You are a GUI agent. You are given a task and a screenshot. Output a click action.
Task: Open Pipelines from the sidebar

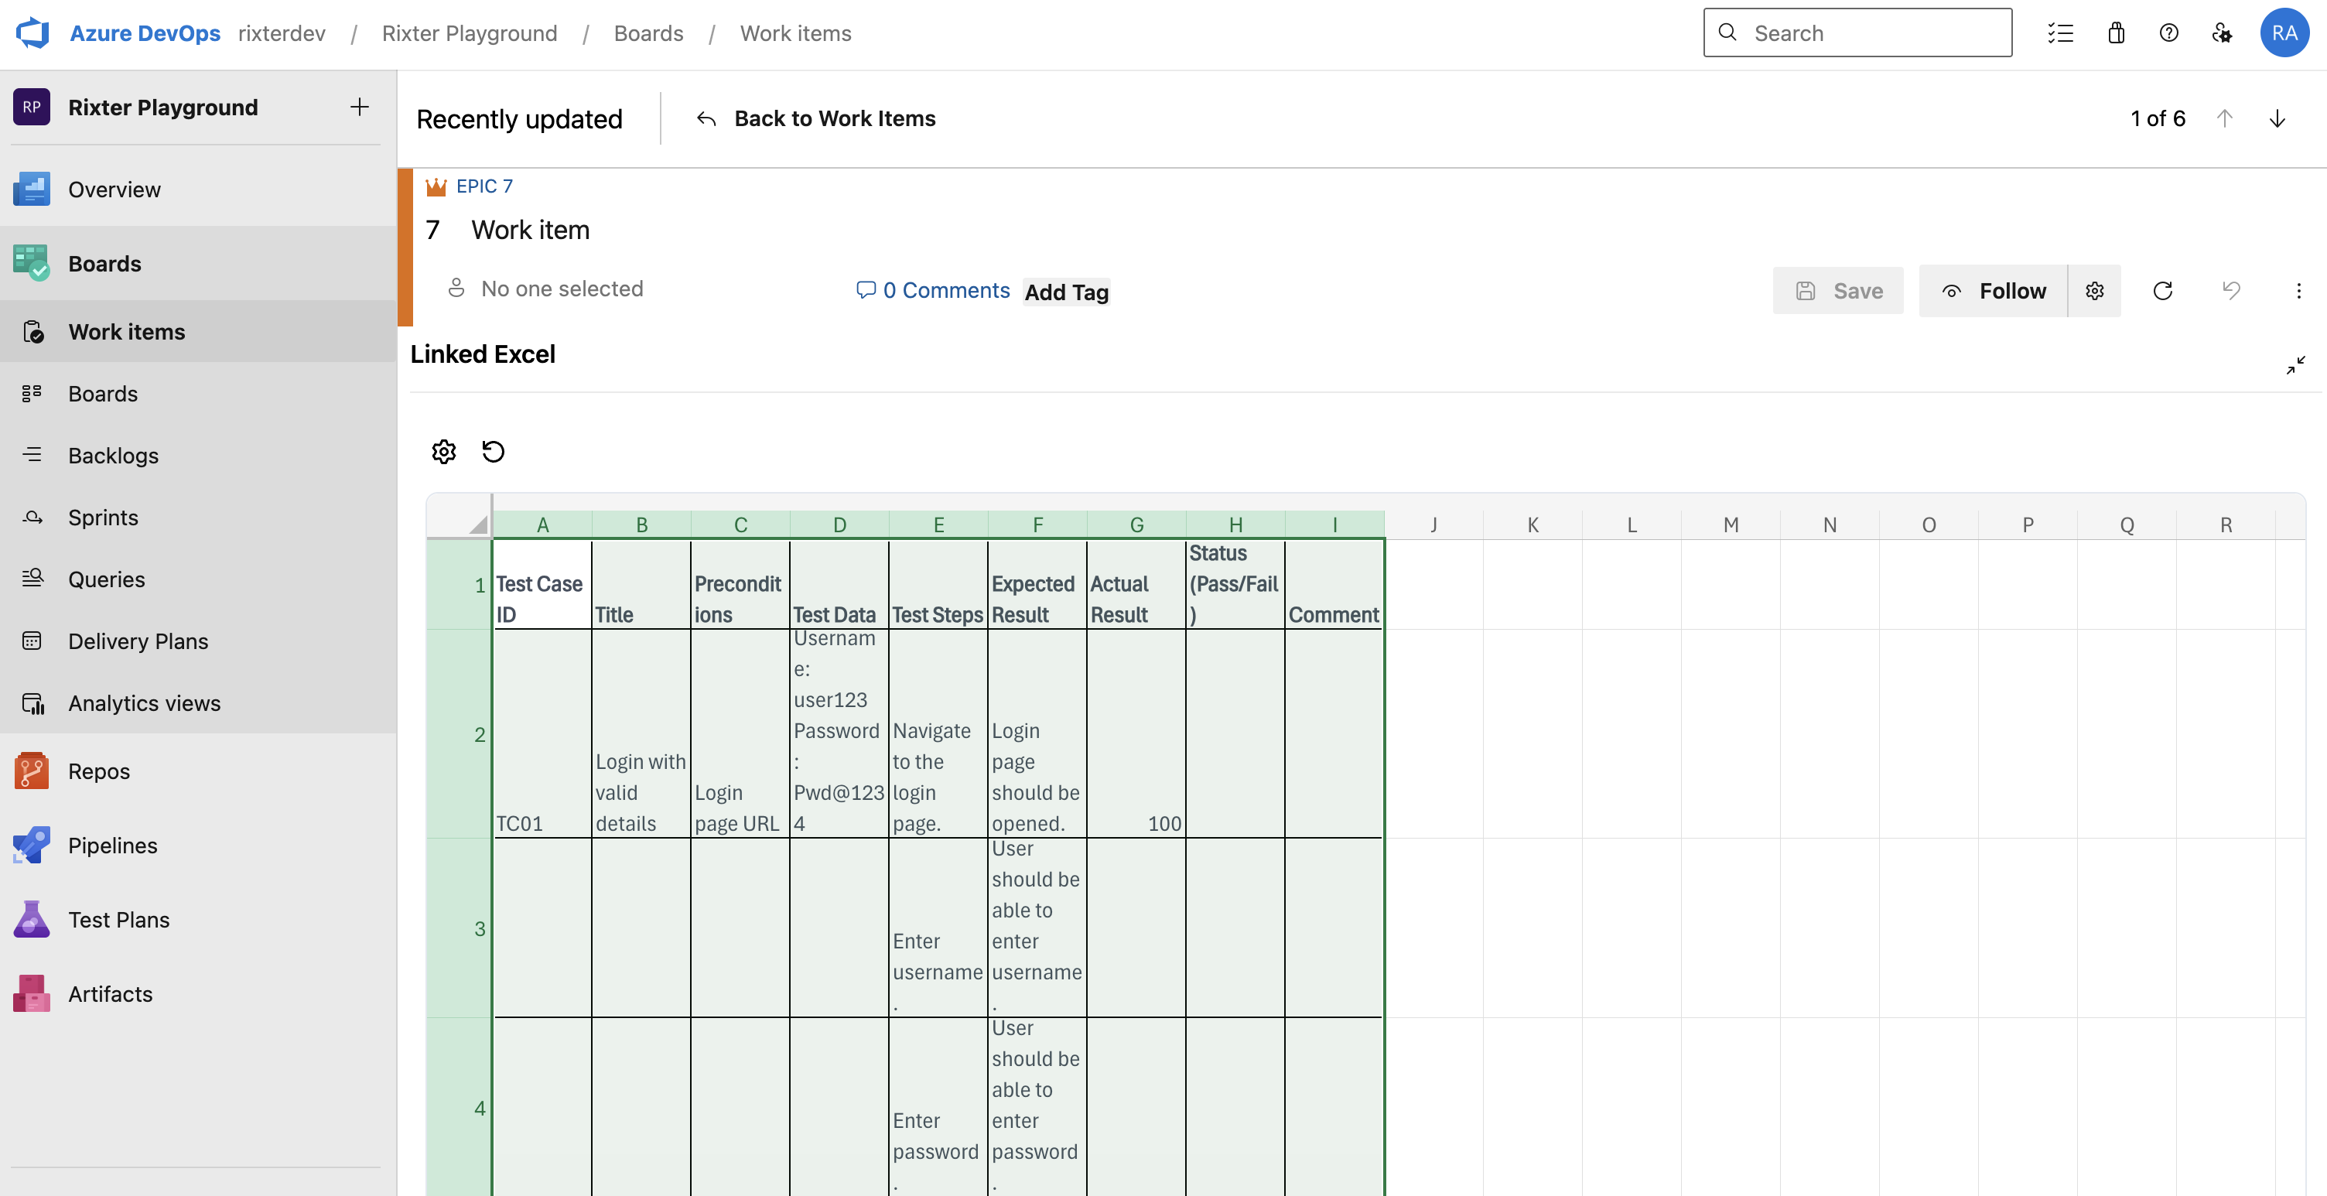click(x=113, y=845)
